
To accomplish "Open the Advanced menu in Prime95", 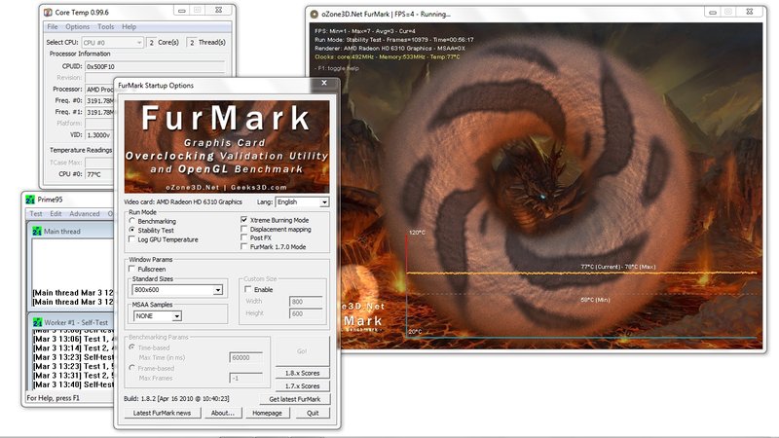I will click(85, 214).
